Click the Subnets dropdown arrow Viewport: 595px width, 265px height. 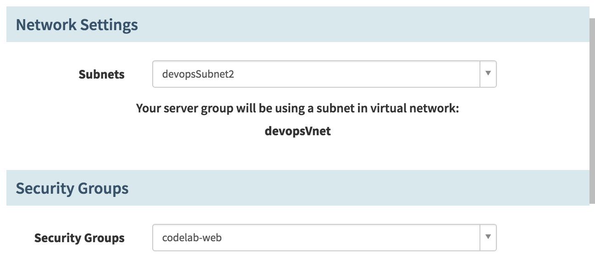click(488, 74)
